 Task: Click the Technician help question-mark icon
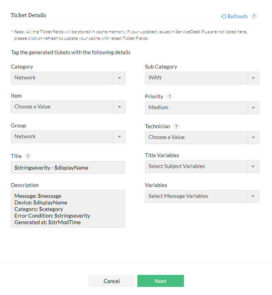click(176, 126)
